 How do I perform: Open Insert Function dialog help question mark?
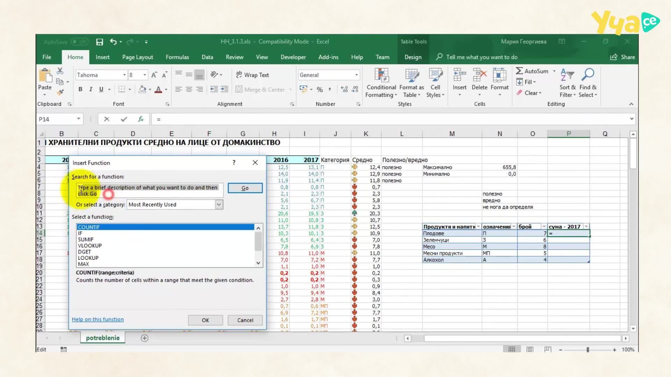click(x=234, y=163)
